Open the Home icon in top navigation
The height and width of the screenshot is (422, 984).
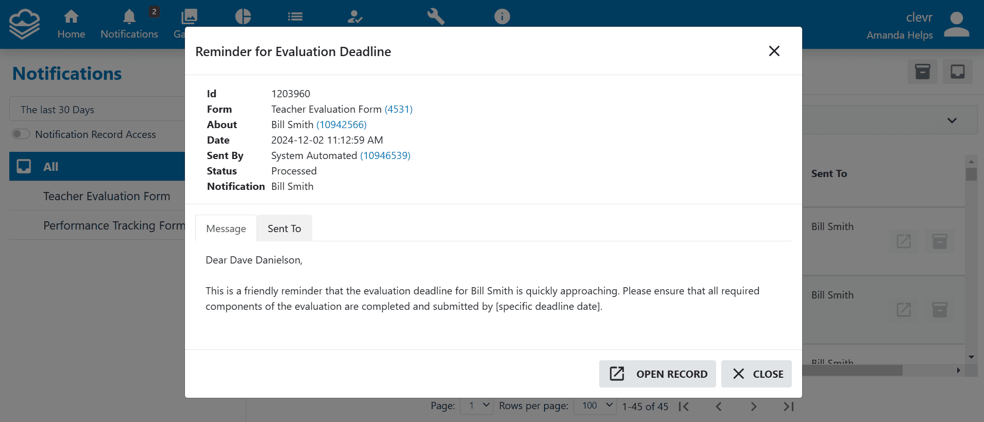click(71, 17)
